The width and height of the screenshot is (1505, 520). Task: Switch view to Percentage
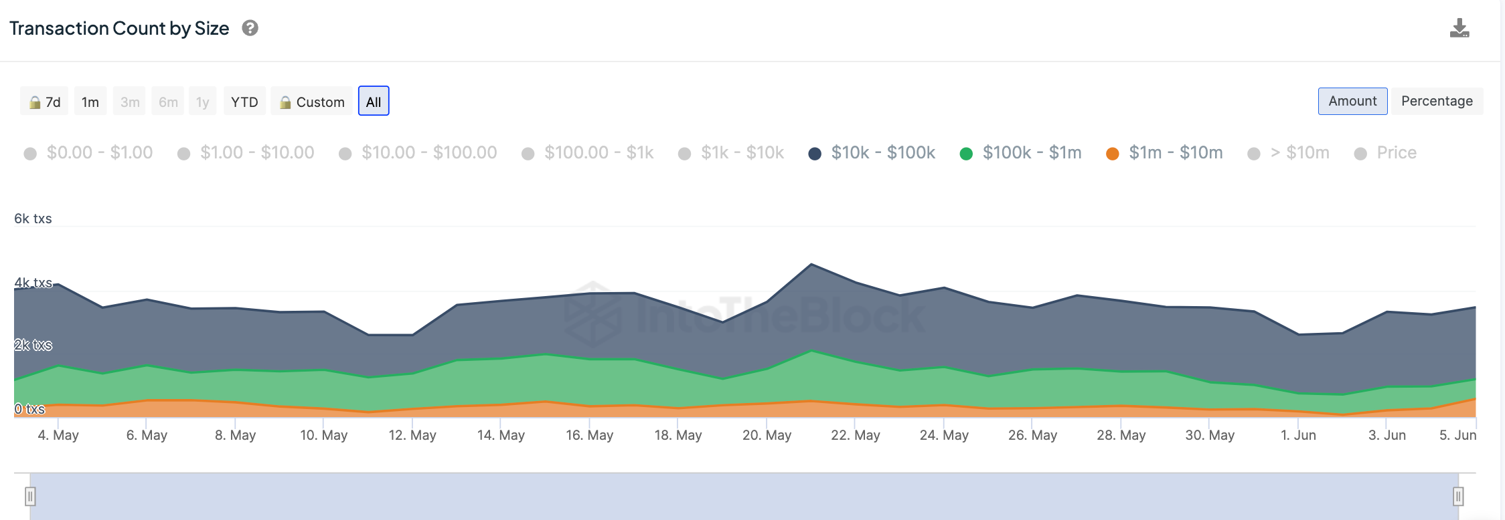(1437, 101)
